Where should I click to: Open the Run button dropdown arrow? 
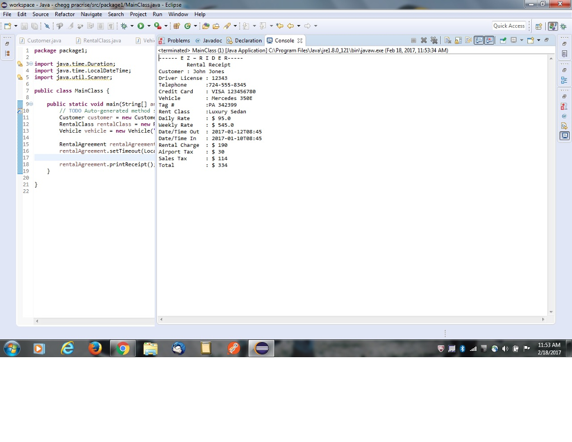148,26
